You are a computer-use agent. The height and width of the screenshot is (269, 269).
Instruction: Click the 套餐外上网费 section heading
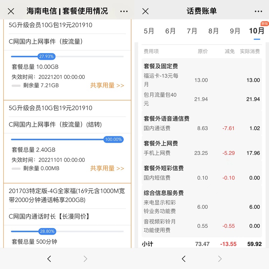point(161,144)
